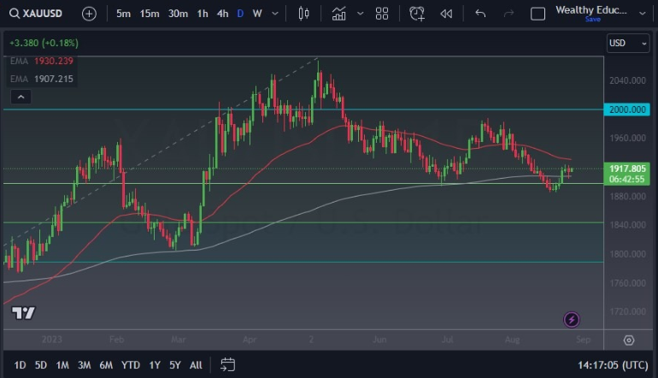Screen dimensions: 658x378
Task: Select the 4h timeframe interval
Action: 222,14
